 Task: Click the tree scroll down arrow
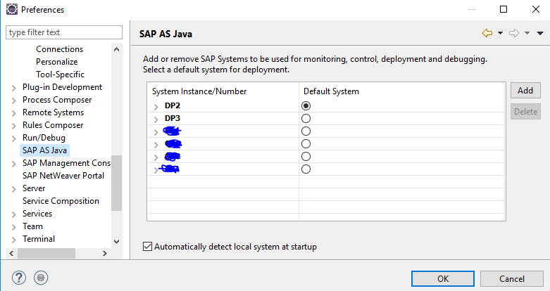pyautogui.click(x=116, y=241)
